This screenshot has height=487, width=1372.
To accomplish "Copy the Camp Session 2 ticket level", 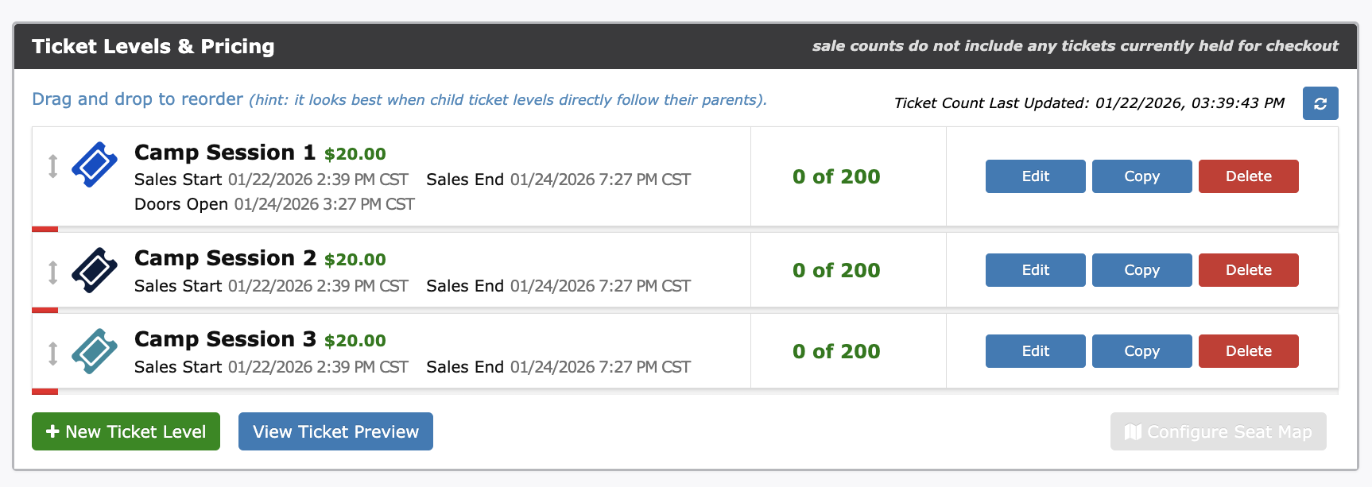I will pos(1141,270).
